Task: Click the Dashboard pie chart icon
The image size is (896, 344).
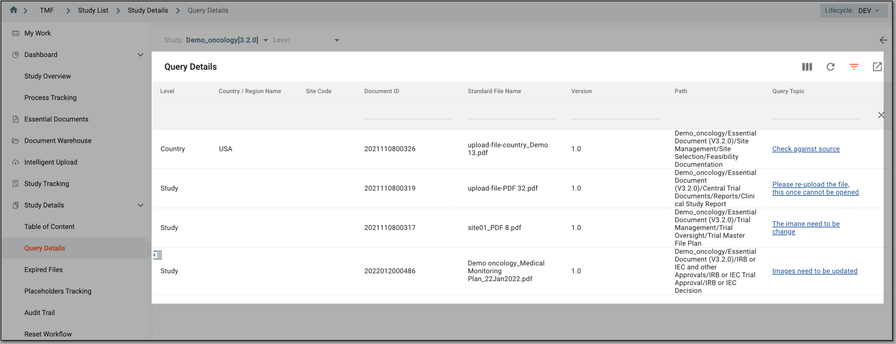Action: click(15, 55)
